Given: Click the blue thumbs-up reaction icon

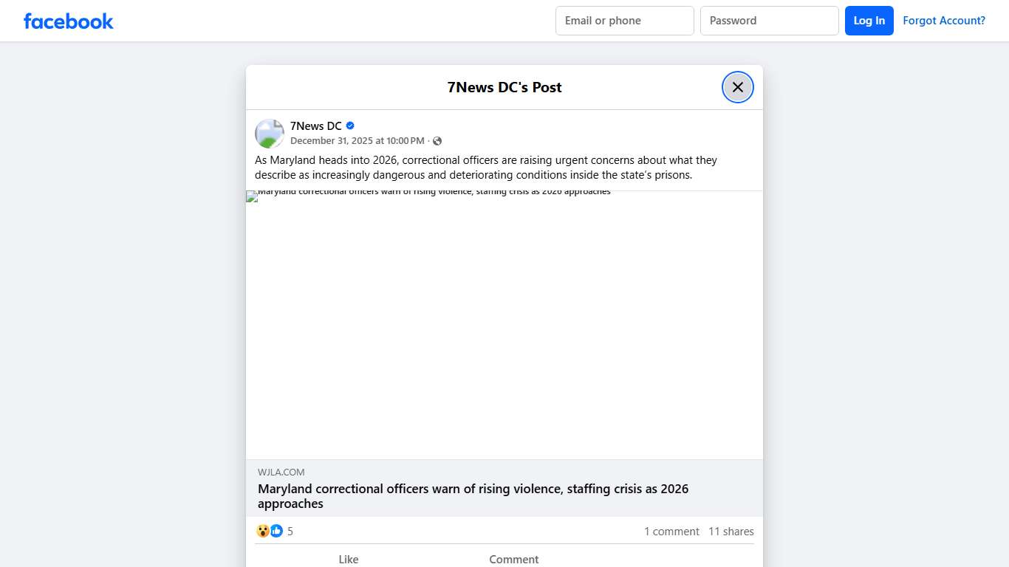Looking at the screenshot, I should (276, 531).
